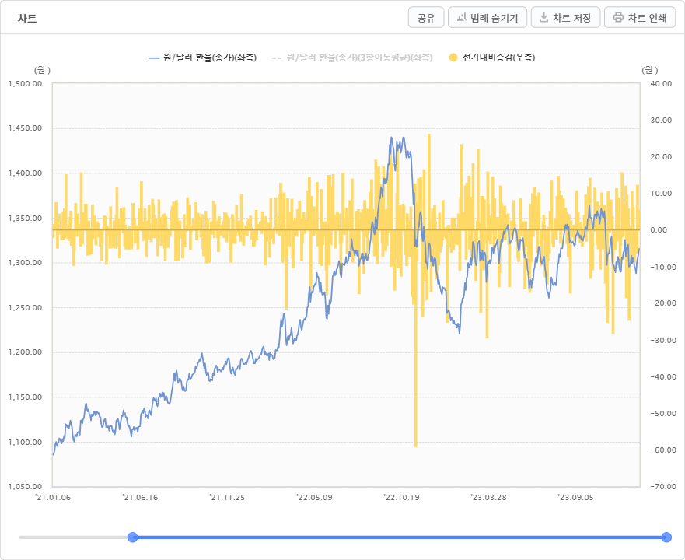Screen dimensions: 685x560
Task: Click the download icon in 차트 저장
Action: [543, 17]
